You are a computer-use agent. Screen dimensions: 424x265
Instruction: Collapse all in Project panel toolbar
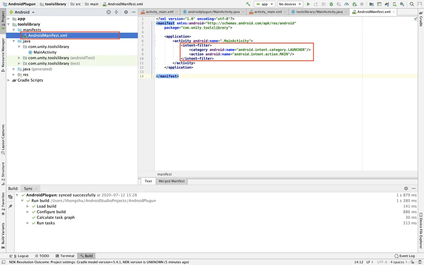(x=116, y=12)
